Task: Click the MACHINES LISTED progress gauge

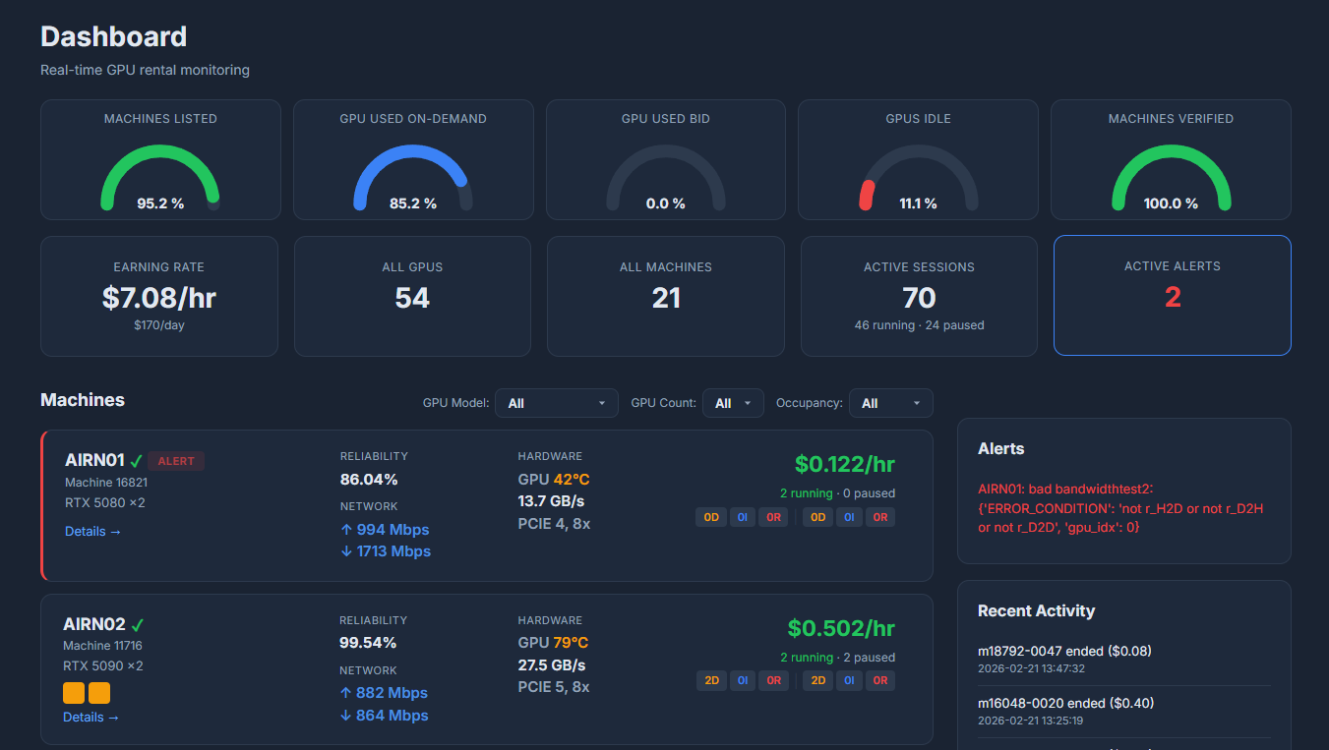Action: (x=160, y=177)
